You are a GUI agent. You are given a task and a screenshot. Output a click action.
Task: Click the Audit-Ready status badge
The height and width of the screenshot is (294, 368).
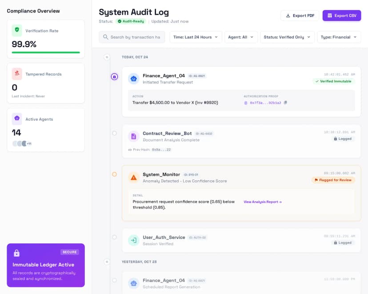point(130,21)
